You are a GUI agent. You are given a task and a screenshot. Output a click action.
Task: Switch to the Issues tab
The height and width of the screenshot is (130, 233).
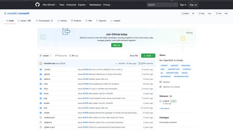pos(25,21)
